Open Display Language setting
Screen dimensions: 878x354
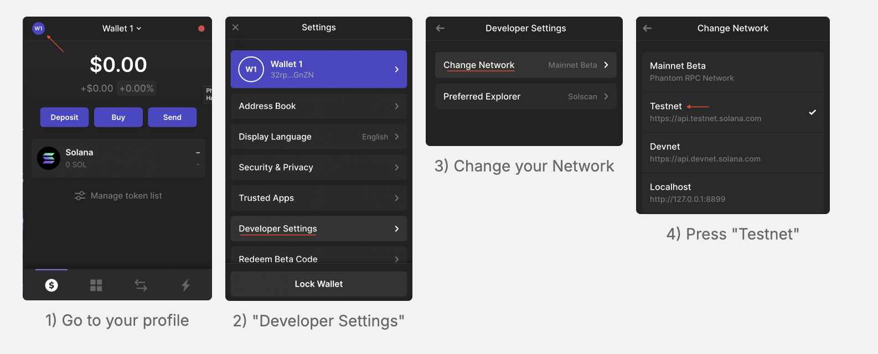click(x=319, y=137)
